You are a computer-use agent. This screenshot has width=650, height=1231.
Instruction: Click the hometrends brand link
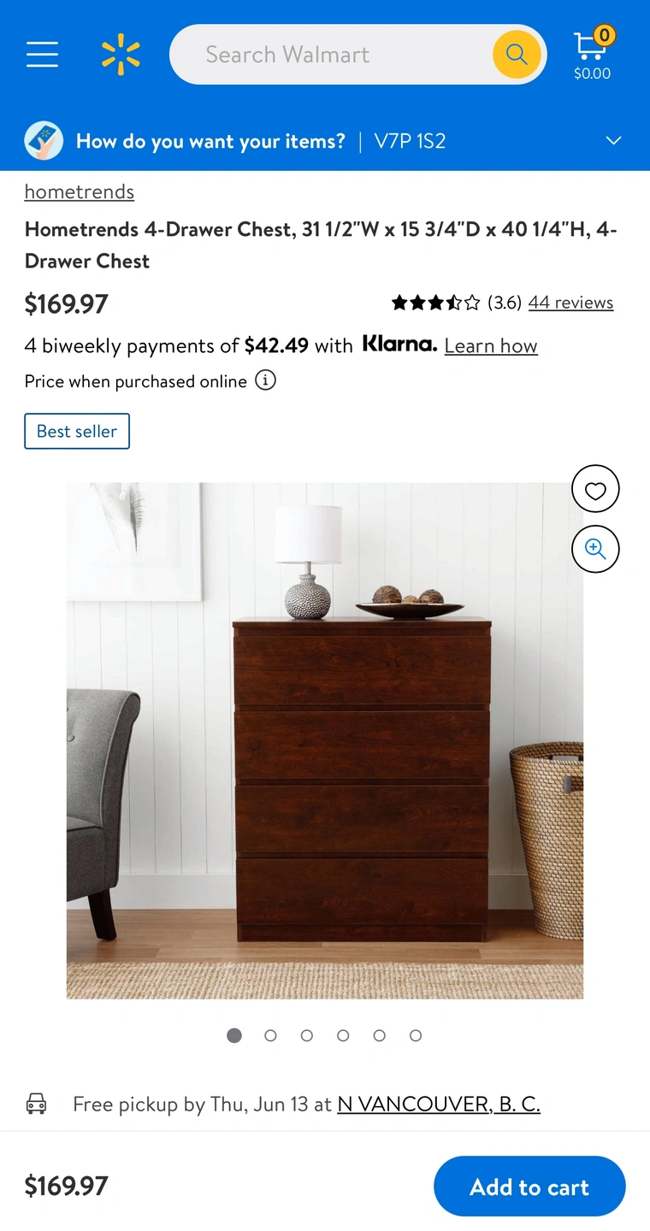80,191
